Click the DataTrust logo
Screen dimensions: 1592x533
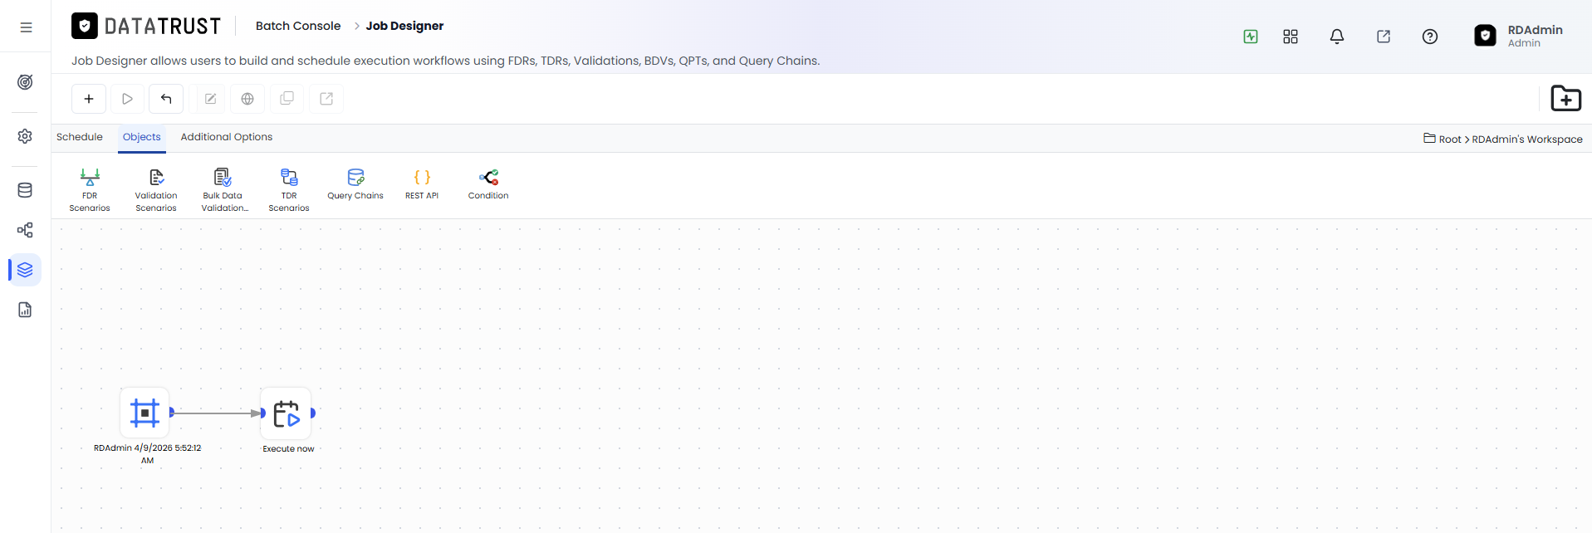click(x=146, y=27)
